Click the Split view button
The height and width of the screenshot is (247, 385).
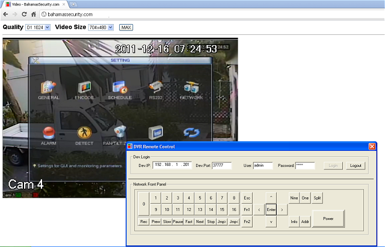pos(317,198)
